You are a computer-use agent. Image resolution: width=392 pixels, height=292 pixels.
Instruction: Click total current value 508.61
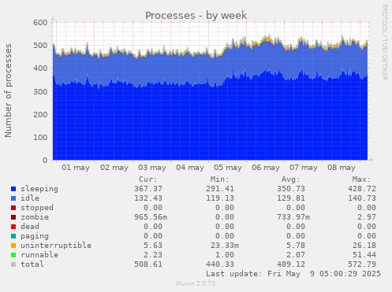[148, 264]
